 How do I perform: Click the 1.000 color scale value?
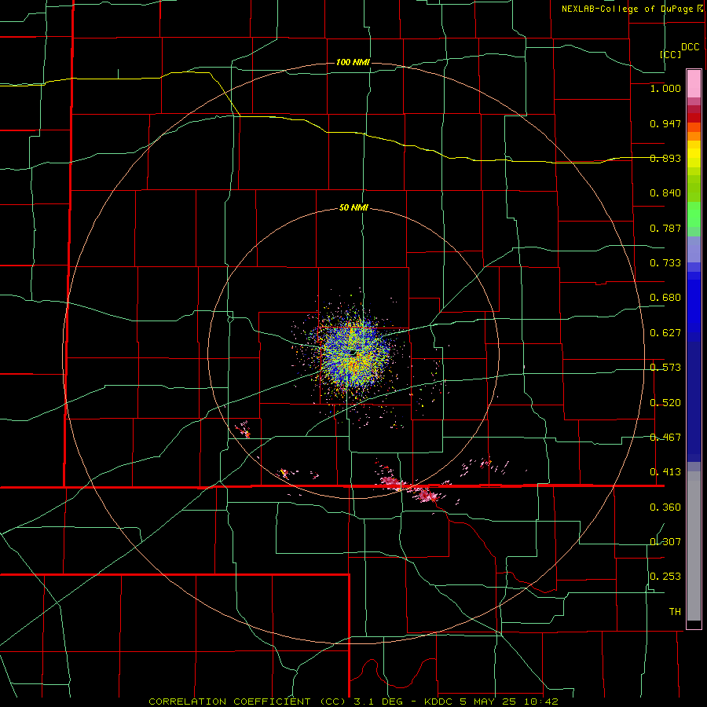pos(665,88)
